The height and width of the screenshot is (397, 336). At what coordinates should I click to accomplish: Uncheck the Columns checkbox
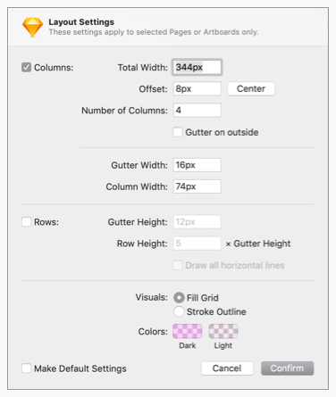point(26,68)
